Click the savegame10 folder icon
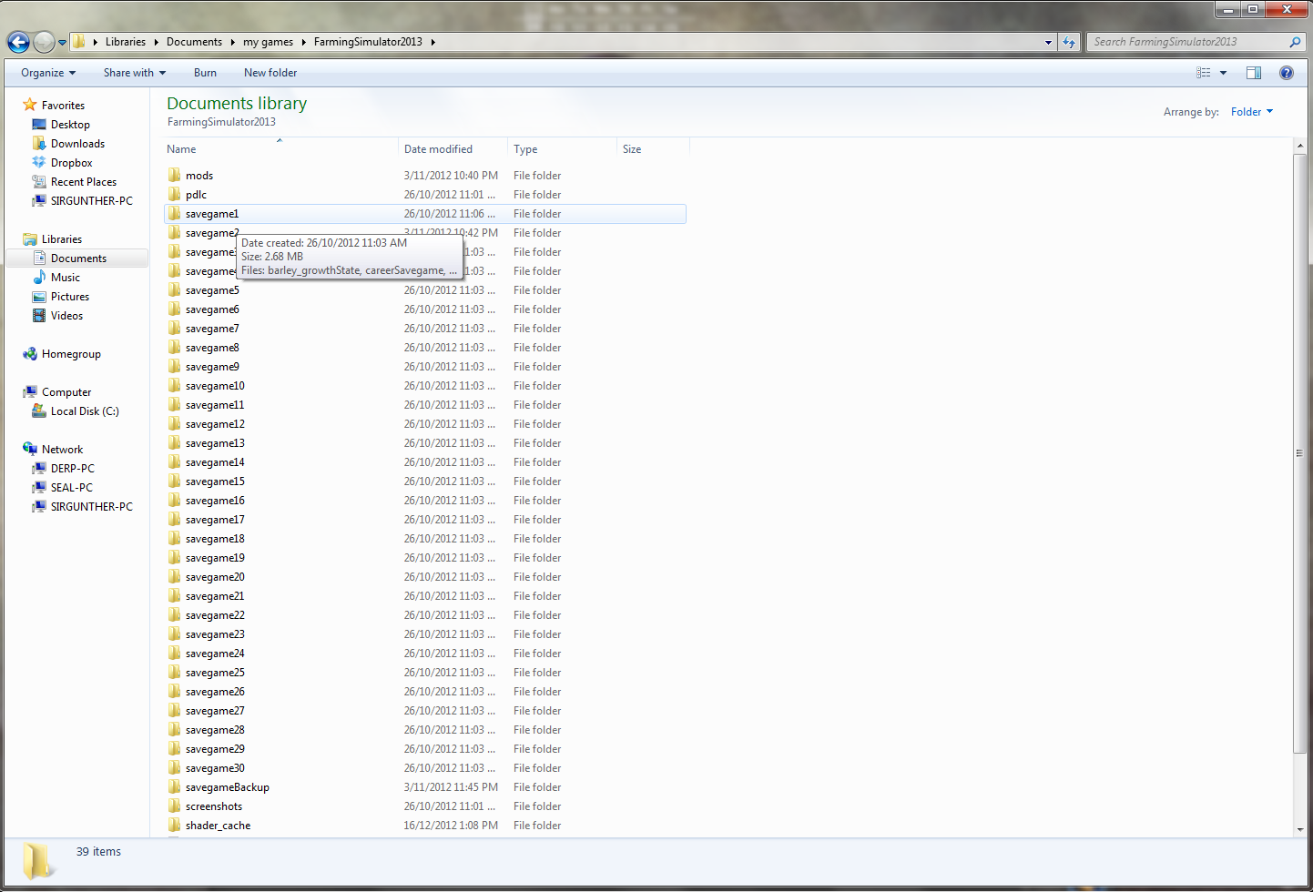The image size is (1313, 892). point(174,386)
